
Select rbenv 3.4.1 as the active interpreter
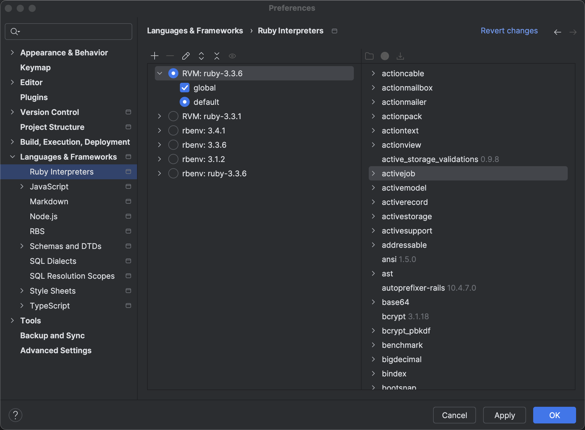click(173, 130)
